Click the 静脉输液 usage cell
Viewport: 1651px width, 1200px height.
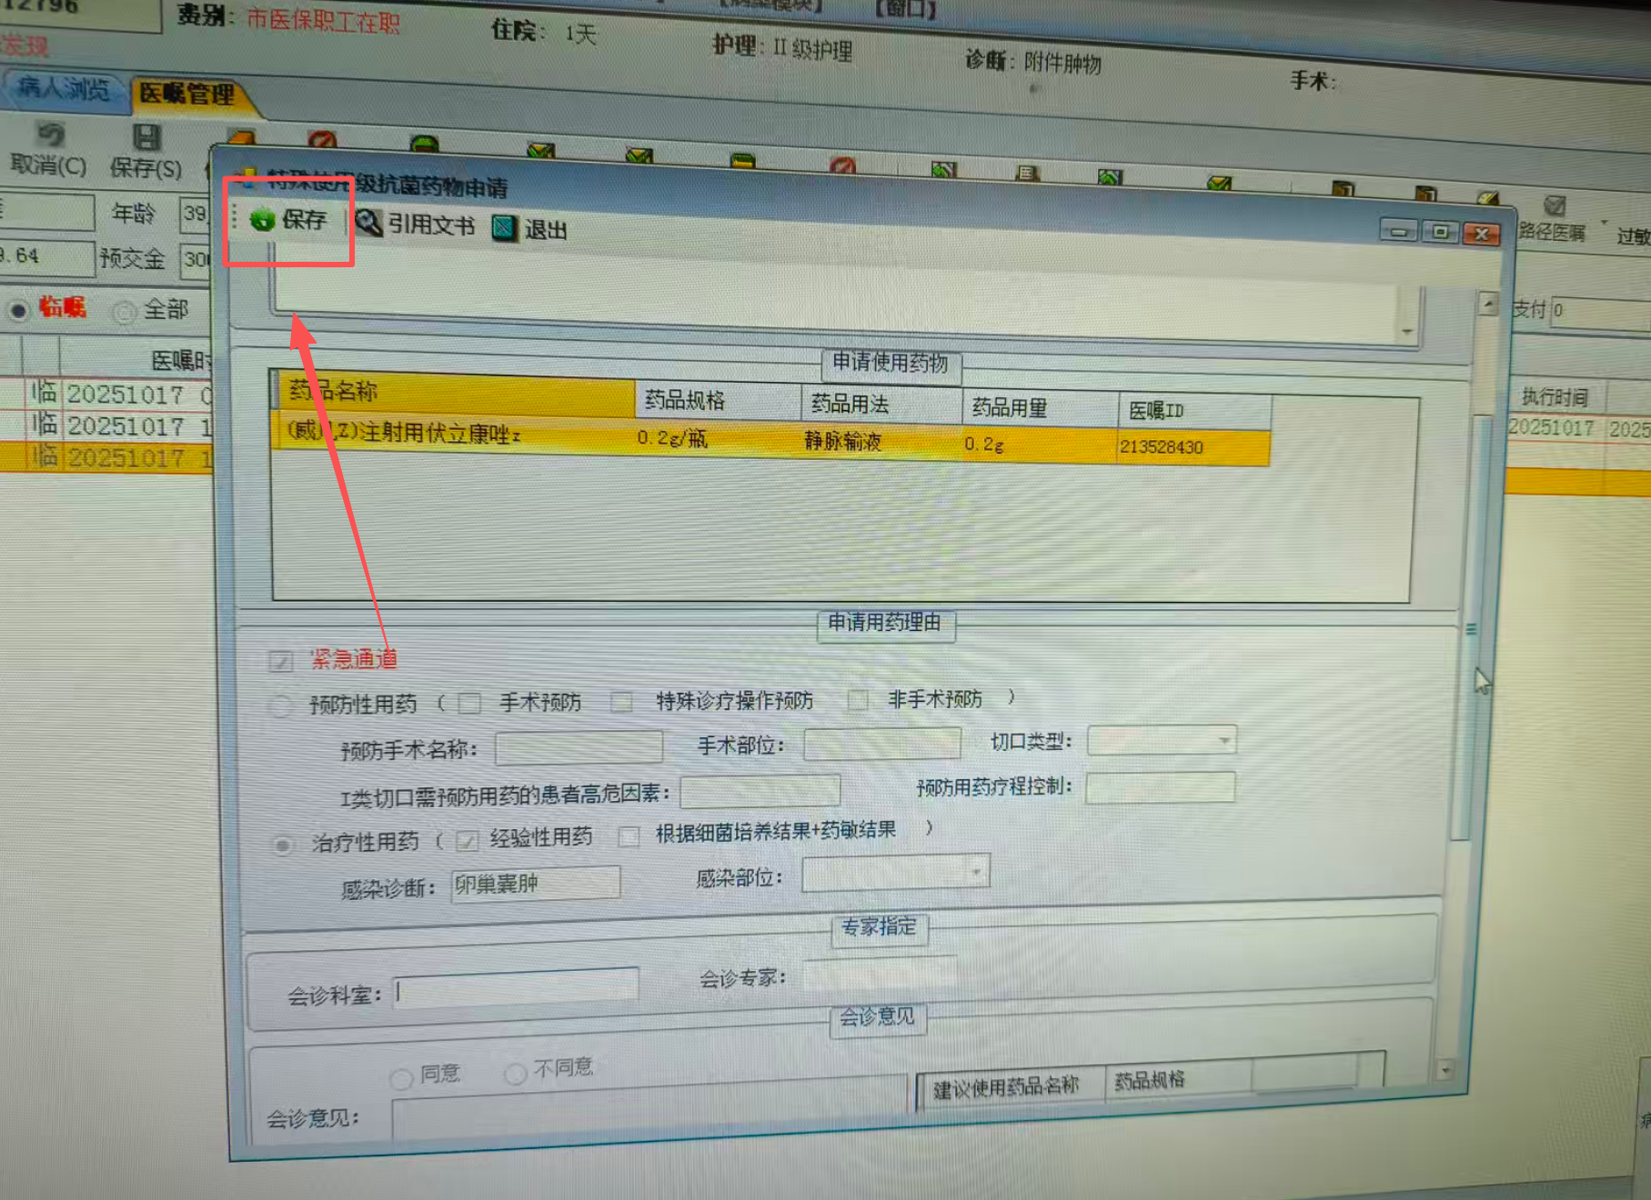coord(881,441)
